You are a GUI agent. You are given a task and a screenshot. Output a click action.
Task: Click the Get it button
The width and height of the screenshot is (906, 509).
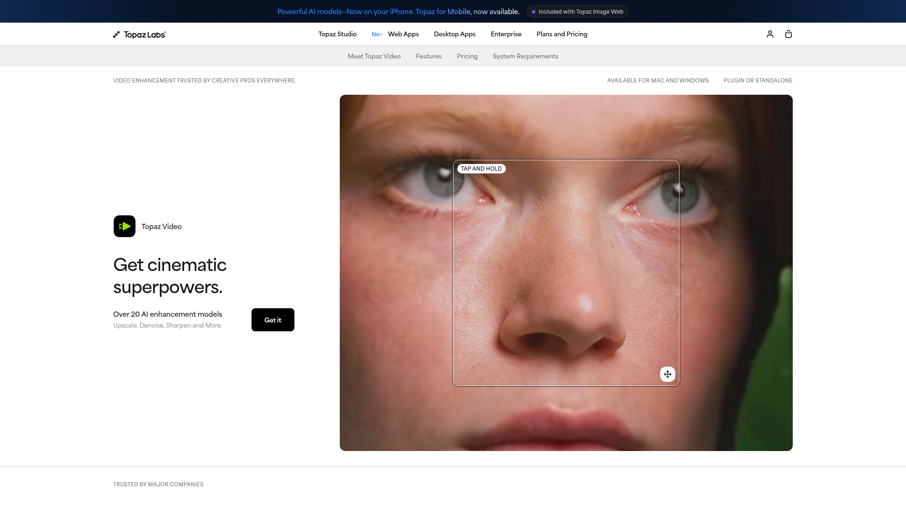point(273,320)
